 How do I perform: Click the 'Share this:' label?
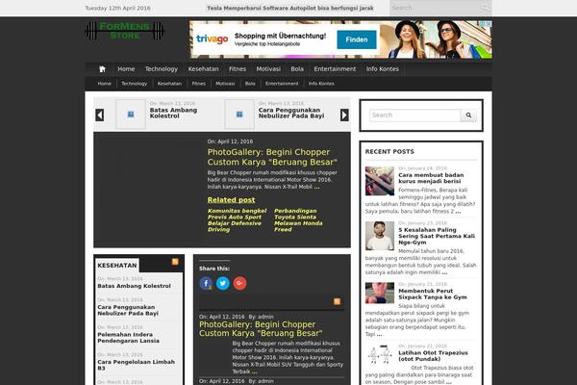click(214, 269)
